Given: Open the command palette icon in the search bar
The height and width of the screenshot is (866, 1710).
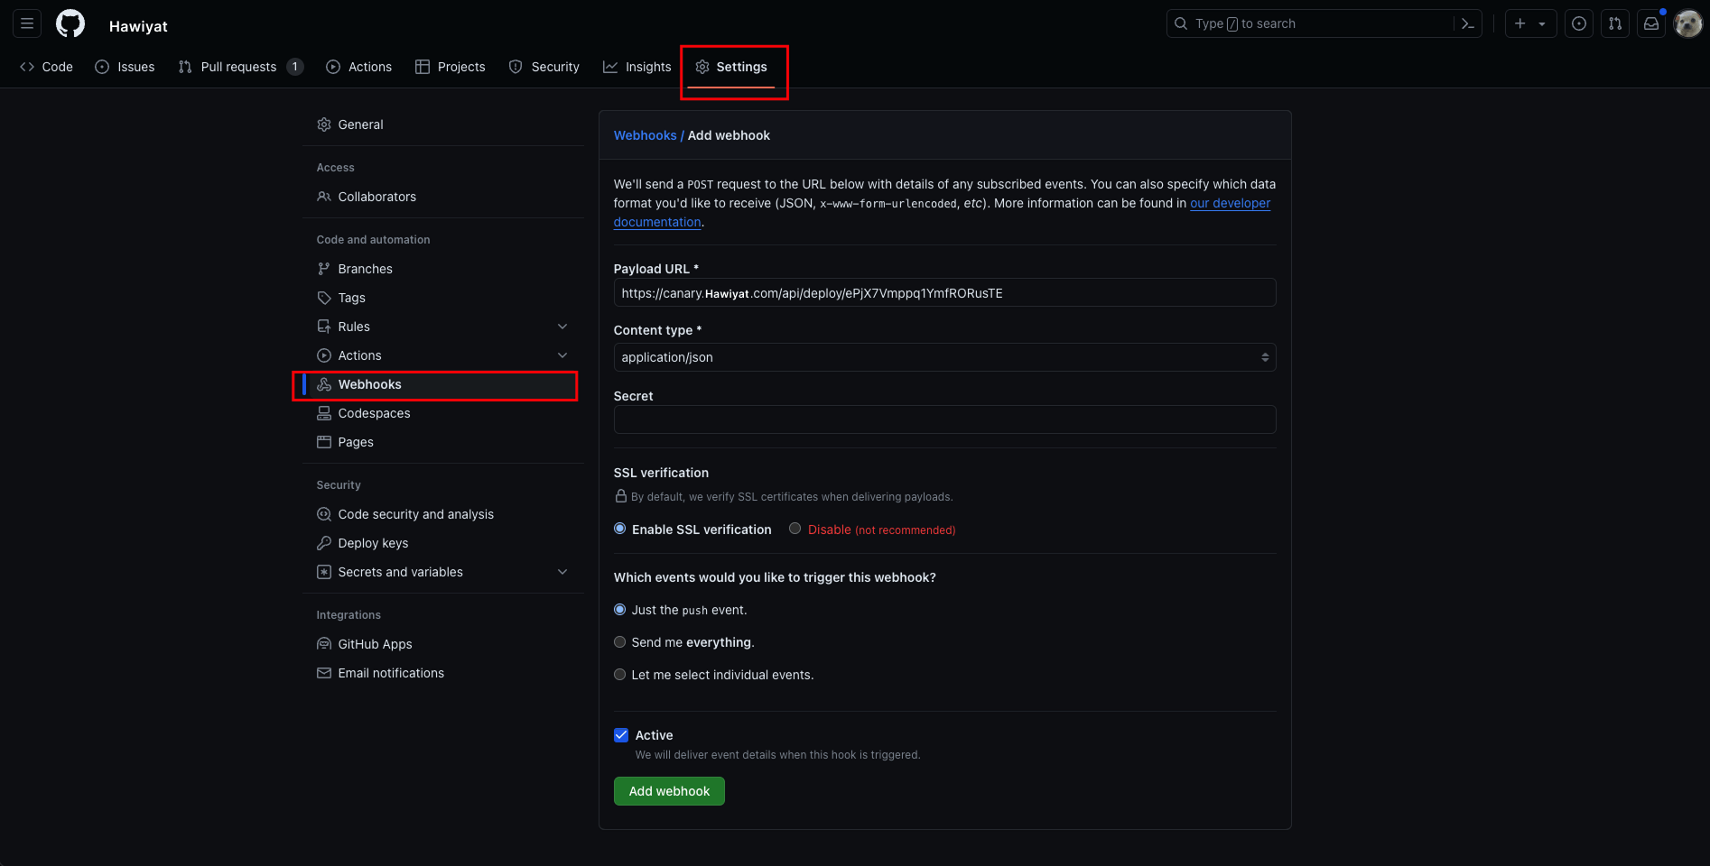Looking at the screenshot, I should point(1466,23).
